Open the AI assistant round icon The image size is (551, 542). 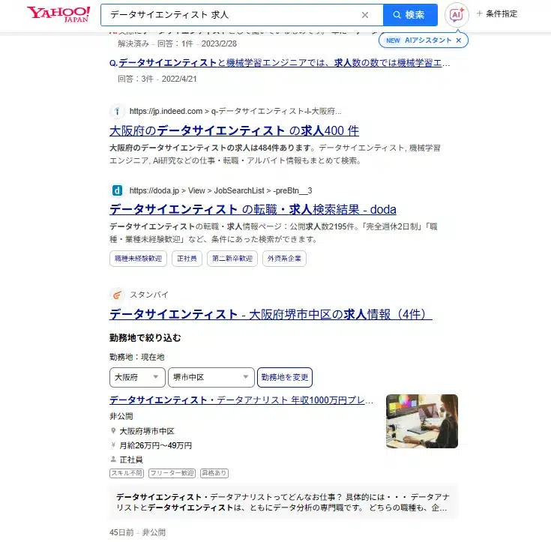pos(457,15)
